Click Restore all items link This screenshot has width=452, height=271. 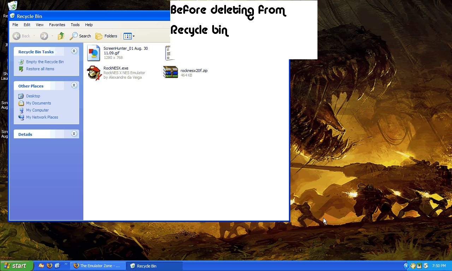(x=40, y=69)
